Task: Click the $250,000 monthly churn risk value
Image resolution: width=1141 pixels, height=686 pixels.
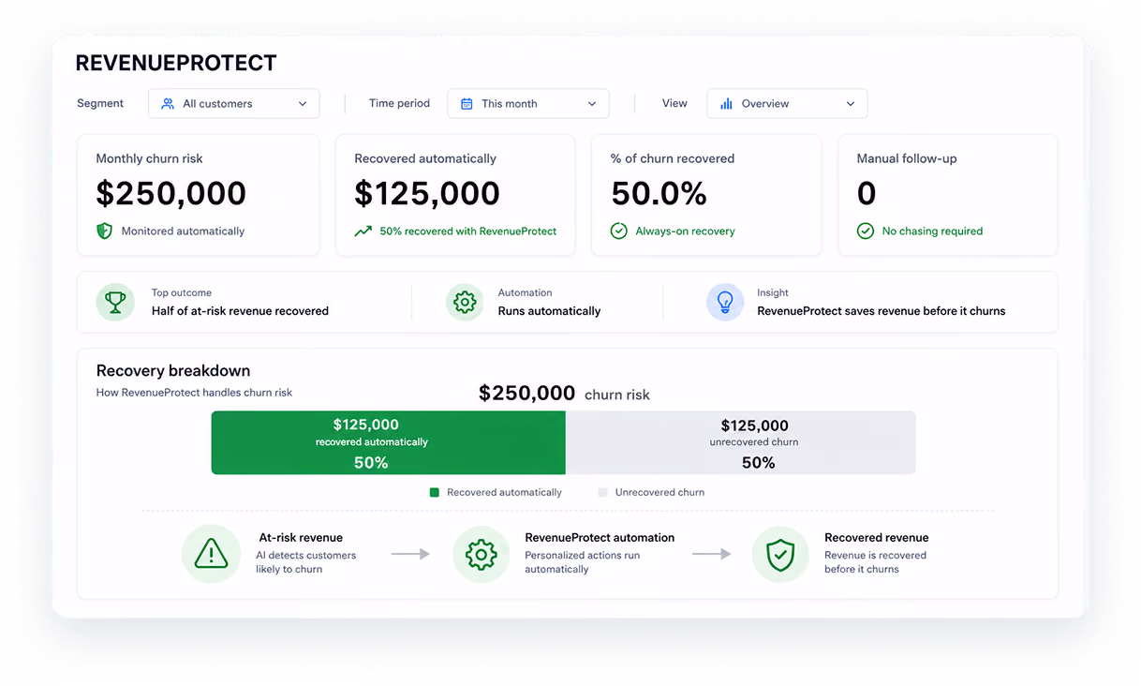Action: [171, 194]
